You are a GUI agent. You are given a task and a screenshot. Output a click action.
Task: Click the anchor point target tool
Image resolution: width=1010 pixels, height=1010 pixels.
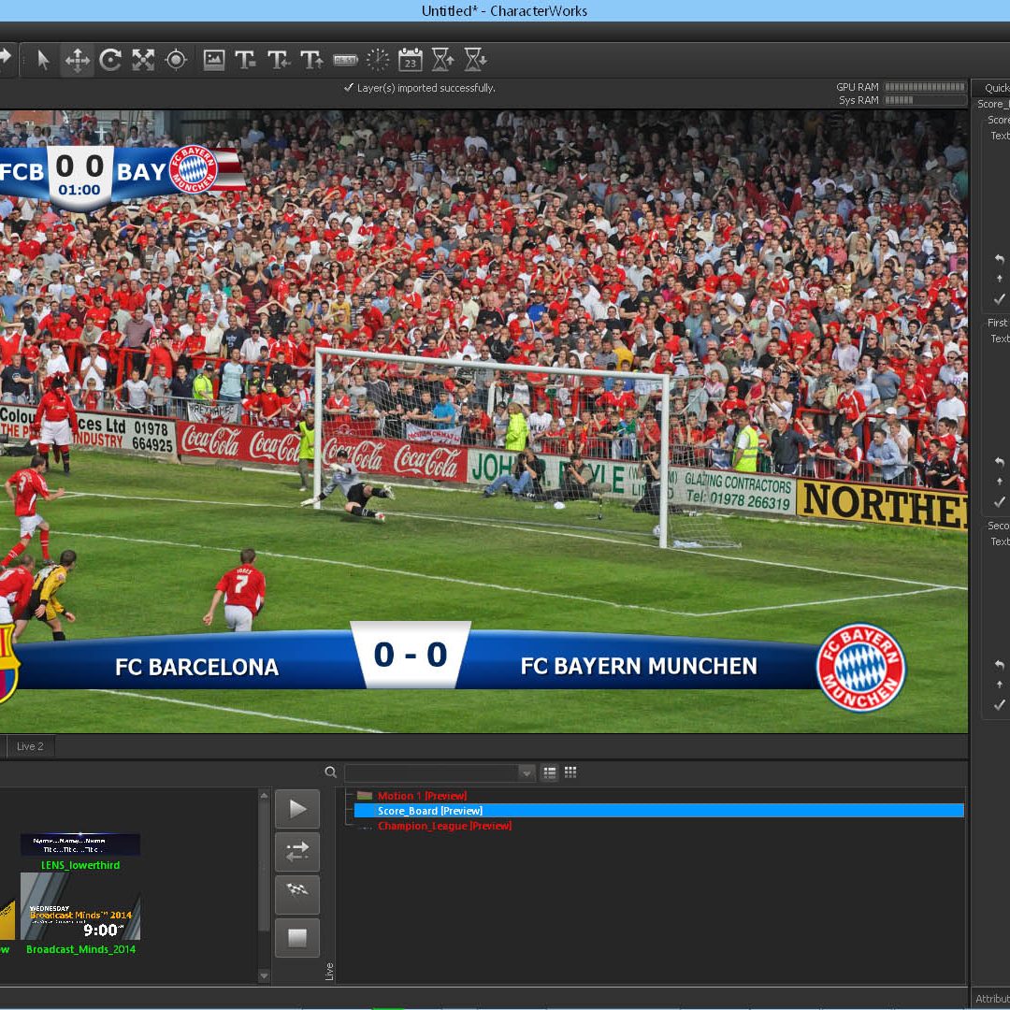point(176,60)
